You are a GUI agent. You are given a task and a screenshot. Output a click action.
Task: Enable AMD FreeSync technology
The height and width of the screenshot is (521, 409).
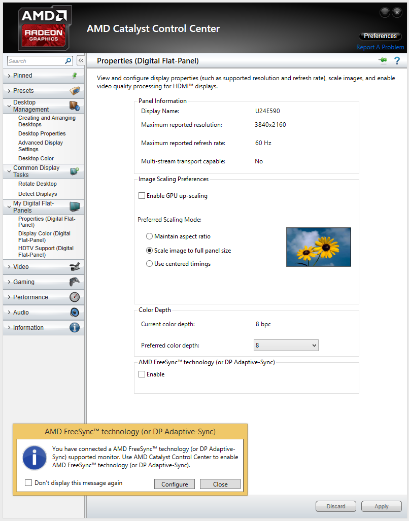tap(143, 374)
